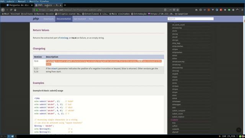Click the blue circular extension icon

pos(217,10)
